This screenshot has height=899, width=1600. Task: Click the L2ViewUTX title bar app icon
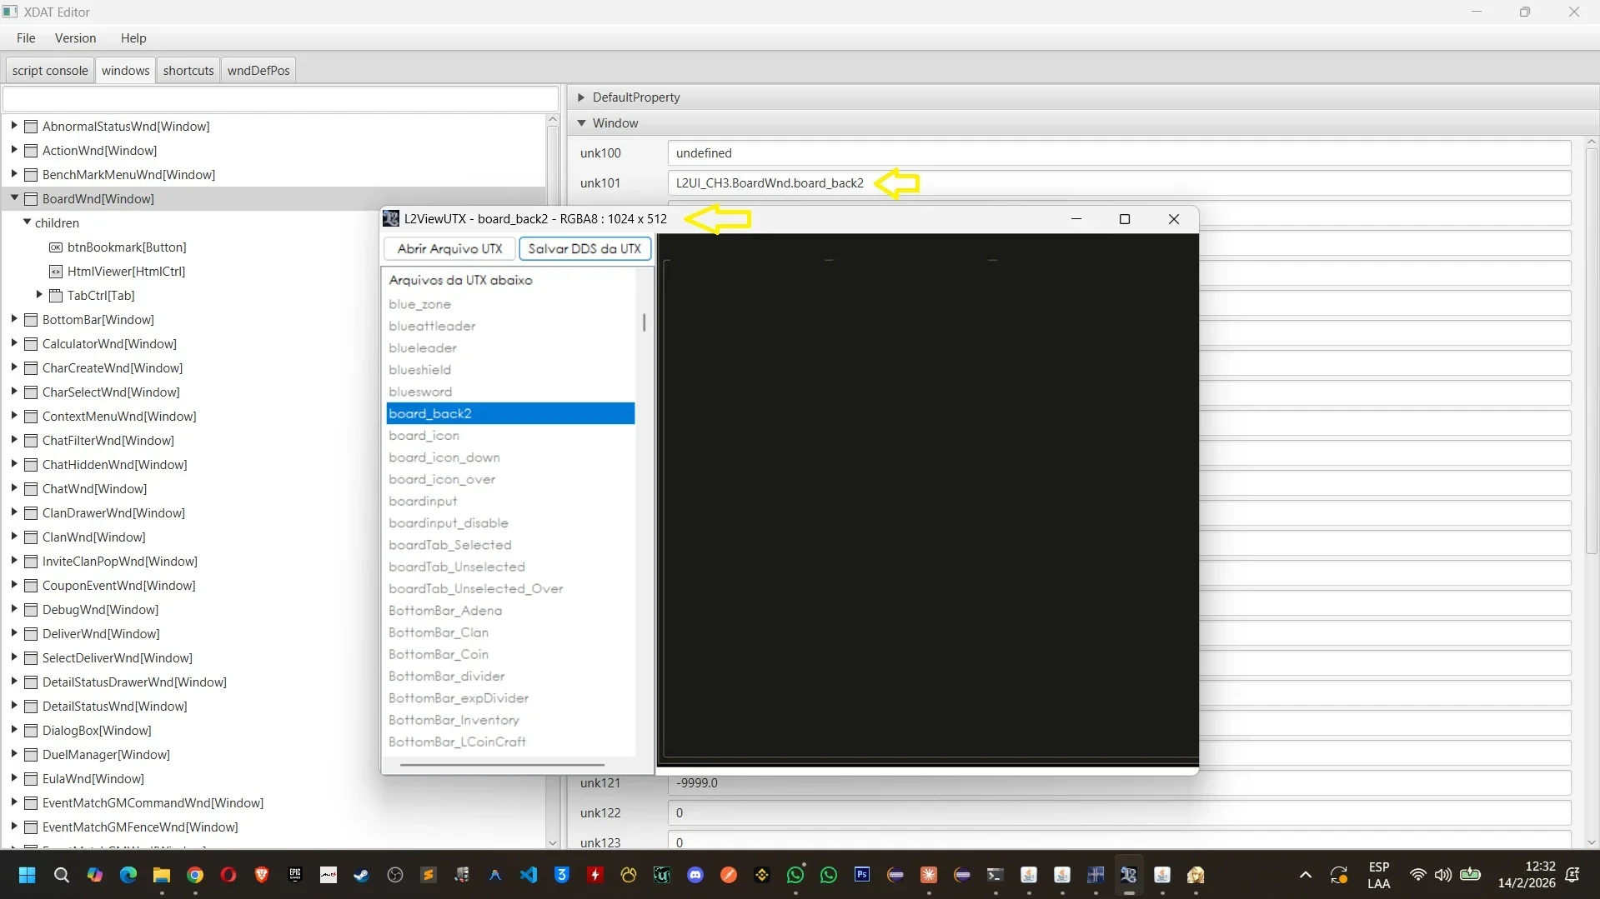[x=391, y=219]
